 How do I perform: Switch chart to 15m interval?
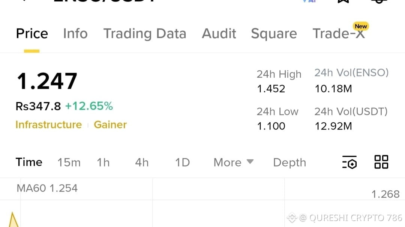coord(69,162)
